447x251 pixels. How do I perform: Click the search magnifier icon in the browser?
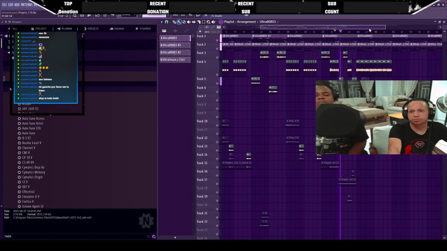point(154,237)
